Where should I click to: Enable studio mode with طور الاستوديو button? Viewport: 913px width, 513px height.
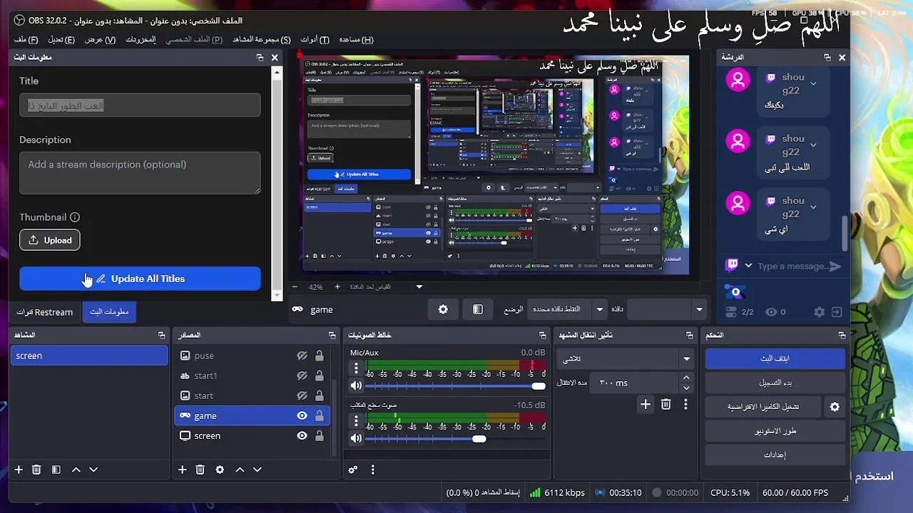775,431
